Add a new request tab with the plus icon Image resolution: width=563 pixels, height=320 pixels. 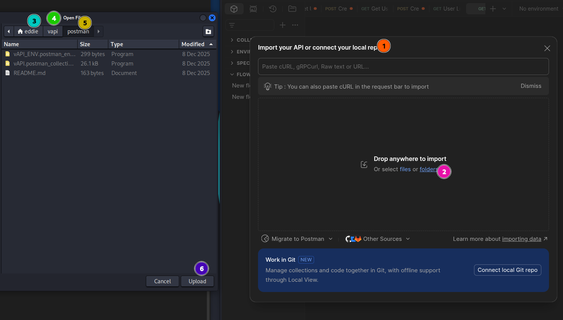[x=493, y=9]
